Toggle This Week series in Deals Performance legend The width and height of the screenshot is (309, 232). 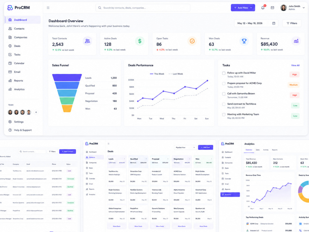pyautogui.click(x=157, y=74)
